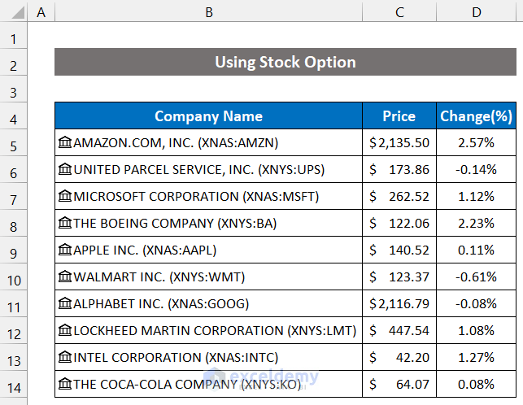Click the stock icon beside ALPHABET INC.
Image resolution: width=523 pixels, height=405 pixels.
65,304
